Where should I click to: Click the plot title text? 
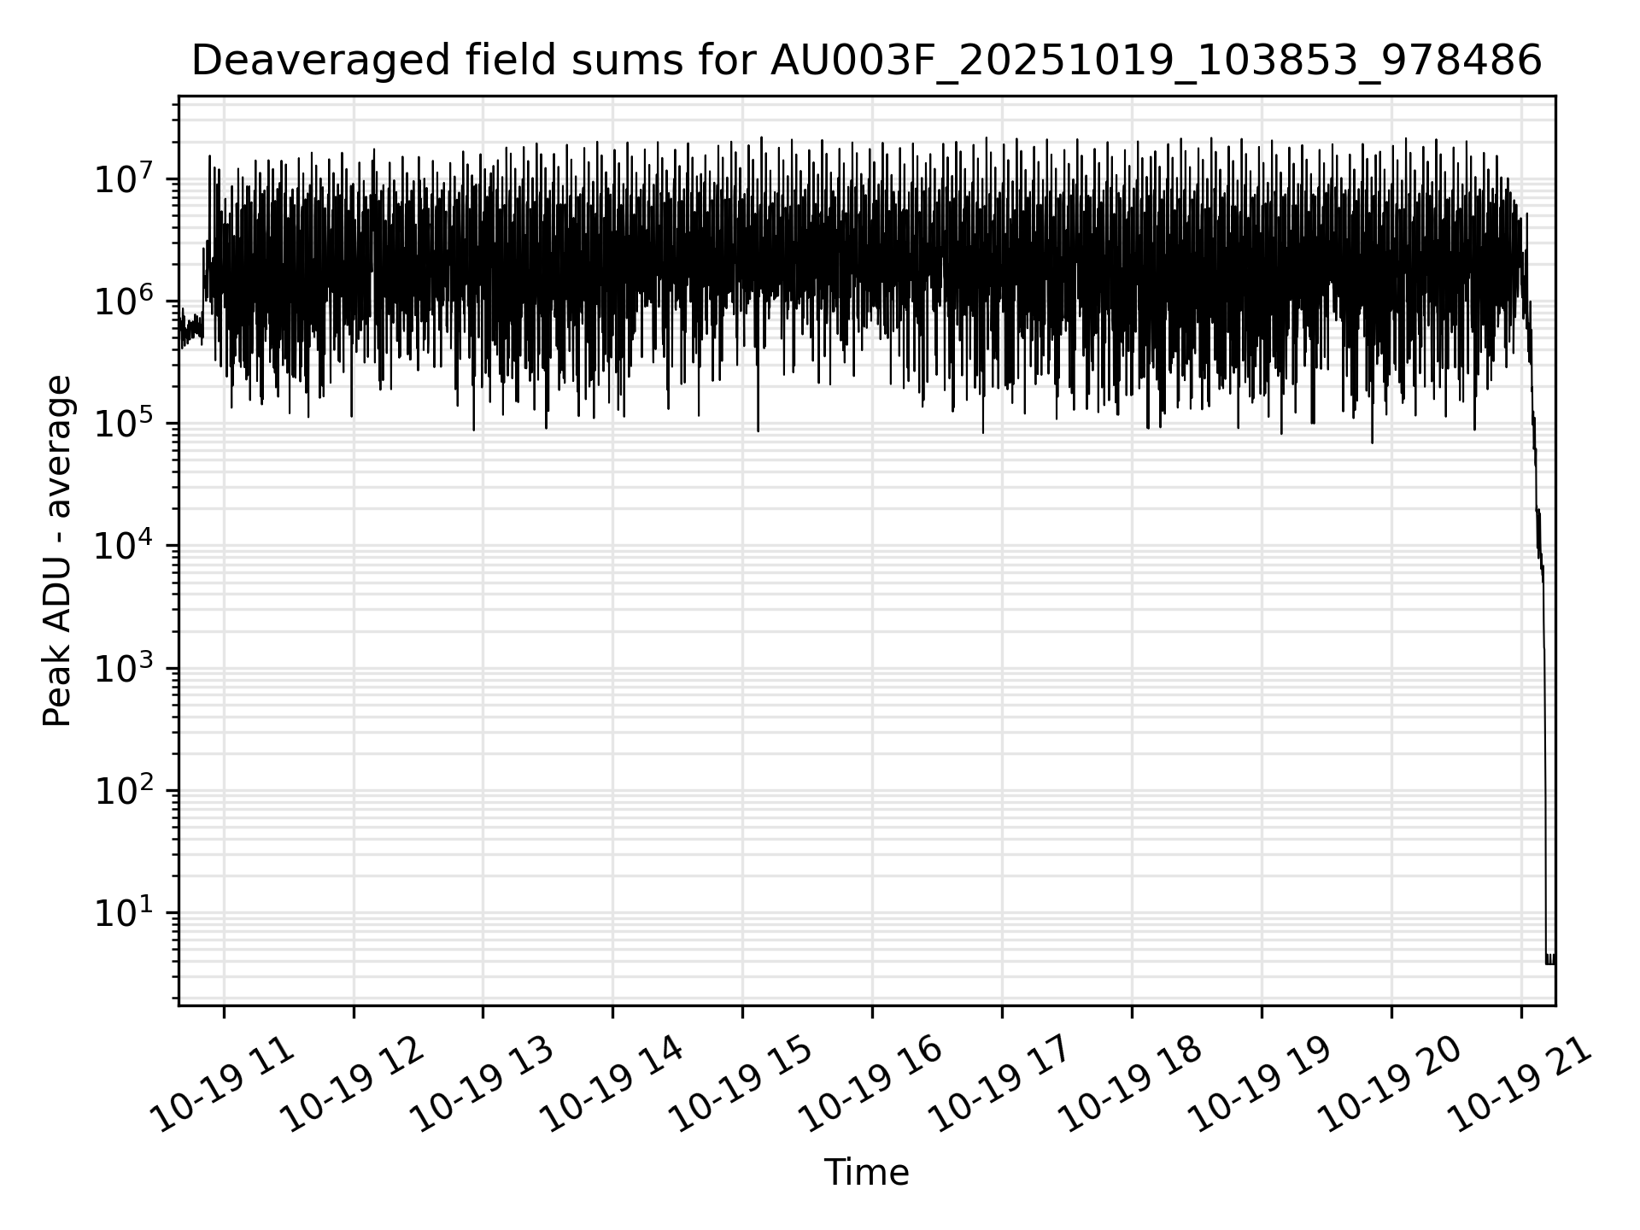866,61
